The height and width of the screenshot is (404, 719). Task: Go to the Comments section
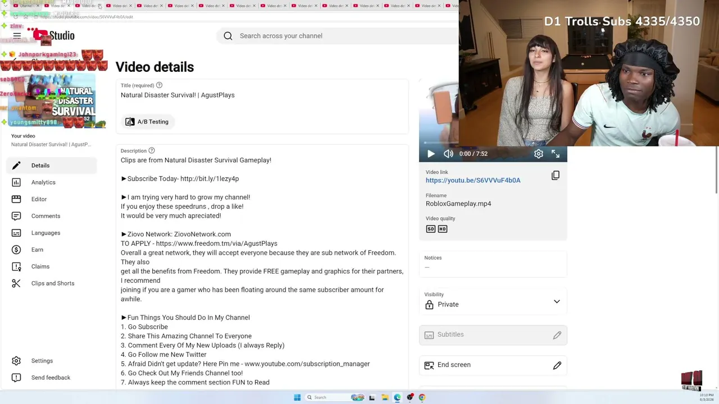coord(45,216)
